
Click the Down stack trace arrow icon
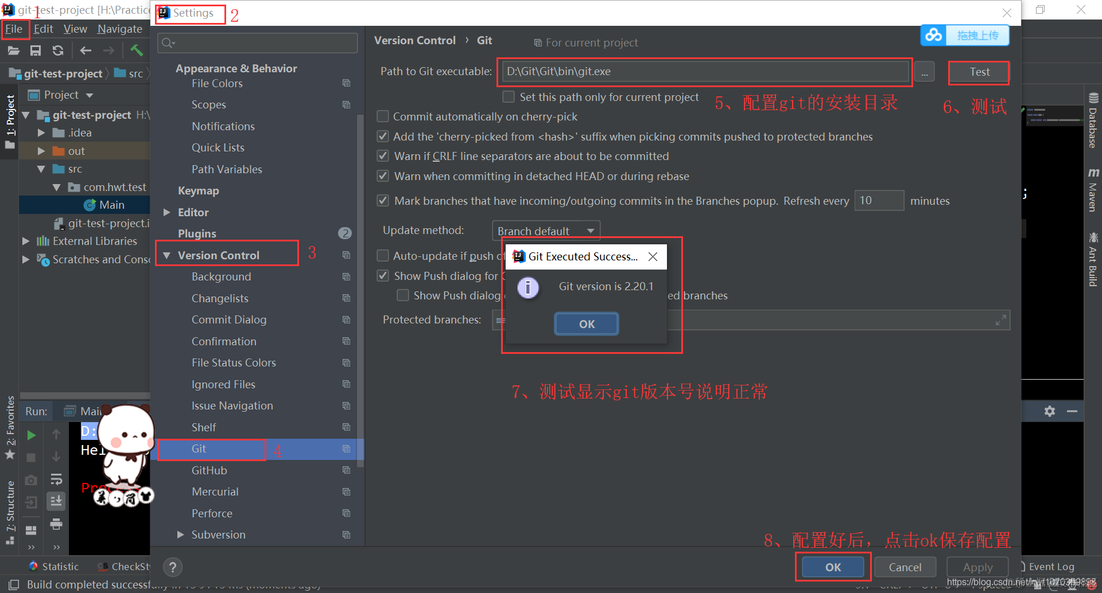[56, 457]
